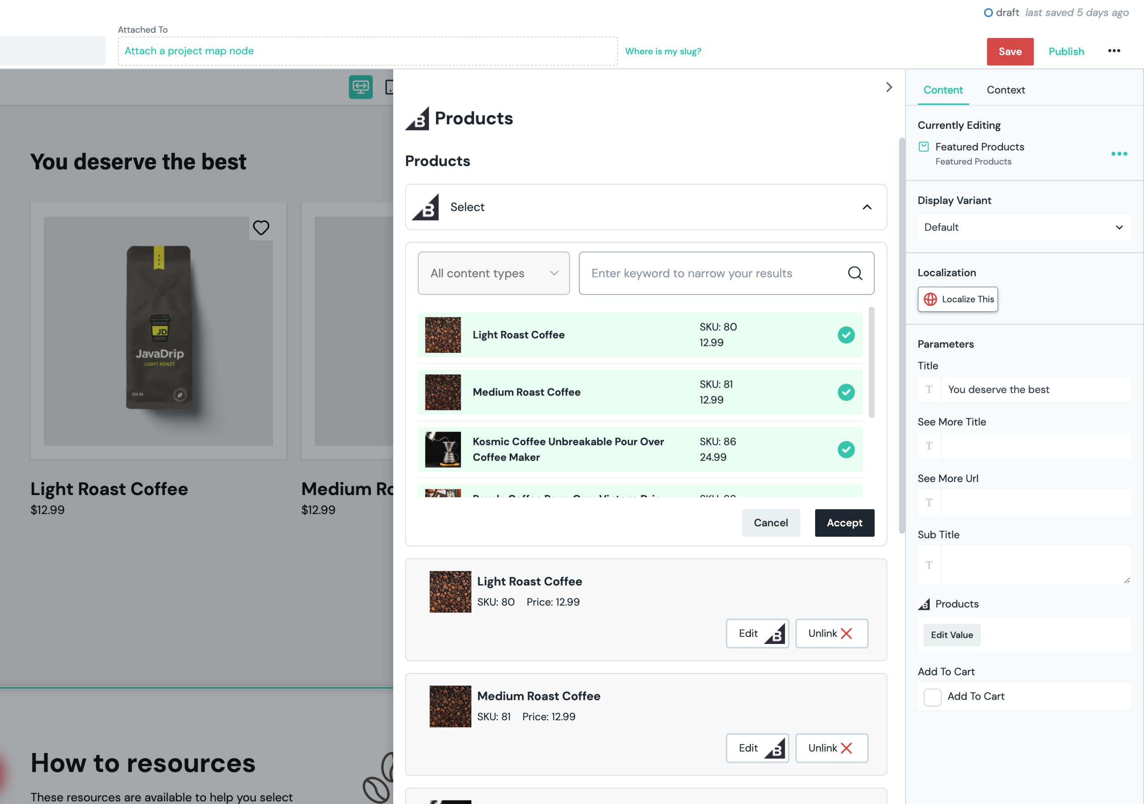The image size is (1144, 804).
Task: Click the See More Title input field
Action: (1035, 446)
